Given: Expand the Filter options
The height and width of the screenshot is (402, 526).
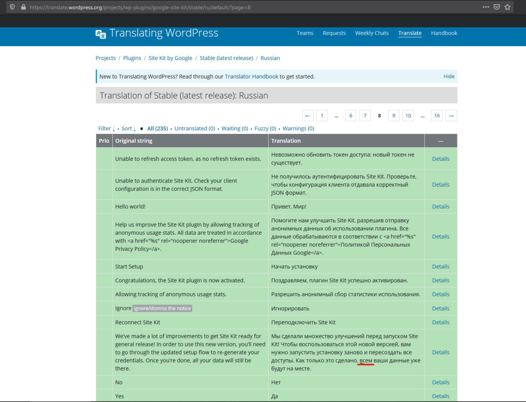Looking at the screenshot, I should 106,128.
